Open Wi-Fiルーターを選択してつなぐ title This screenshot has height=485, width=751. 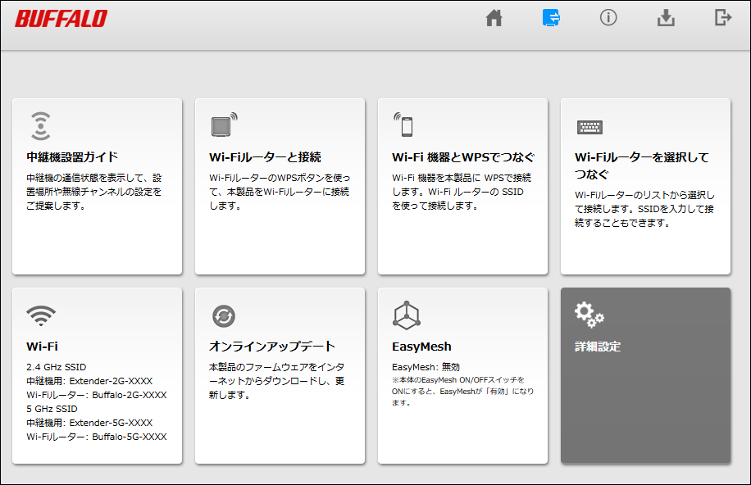pos(642,165)
